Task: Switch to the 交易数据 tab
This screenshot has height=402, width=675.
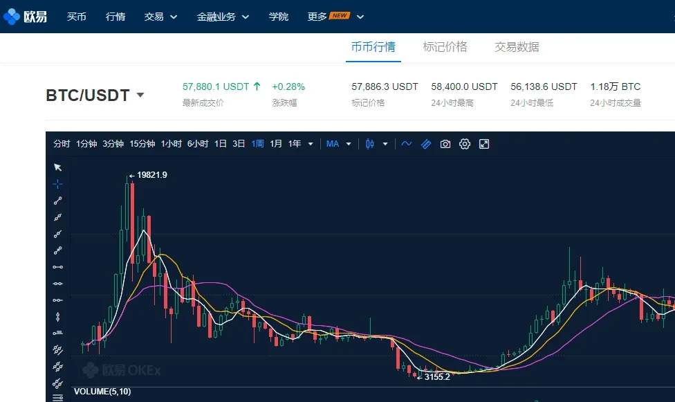Action: pyautogui.click(x=517, y=47)
